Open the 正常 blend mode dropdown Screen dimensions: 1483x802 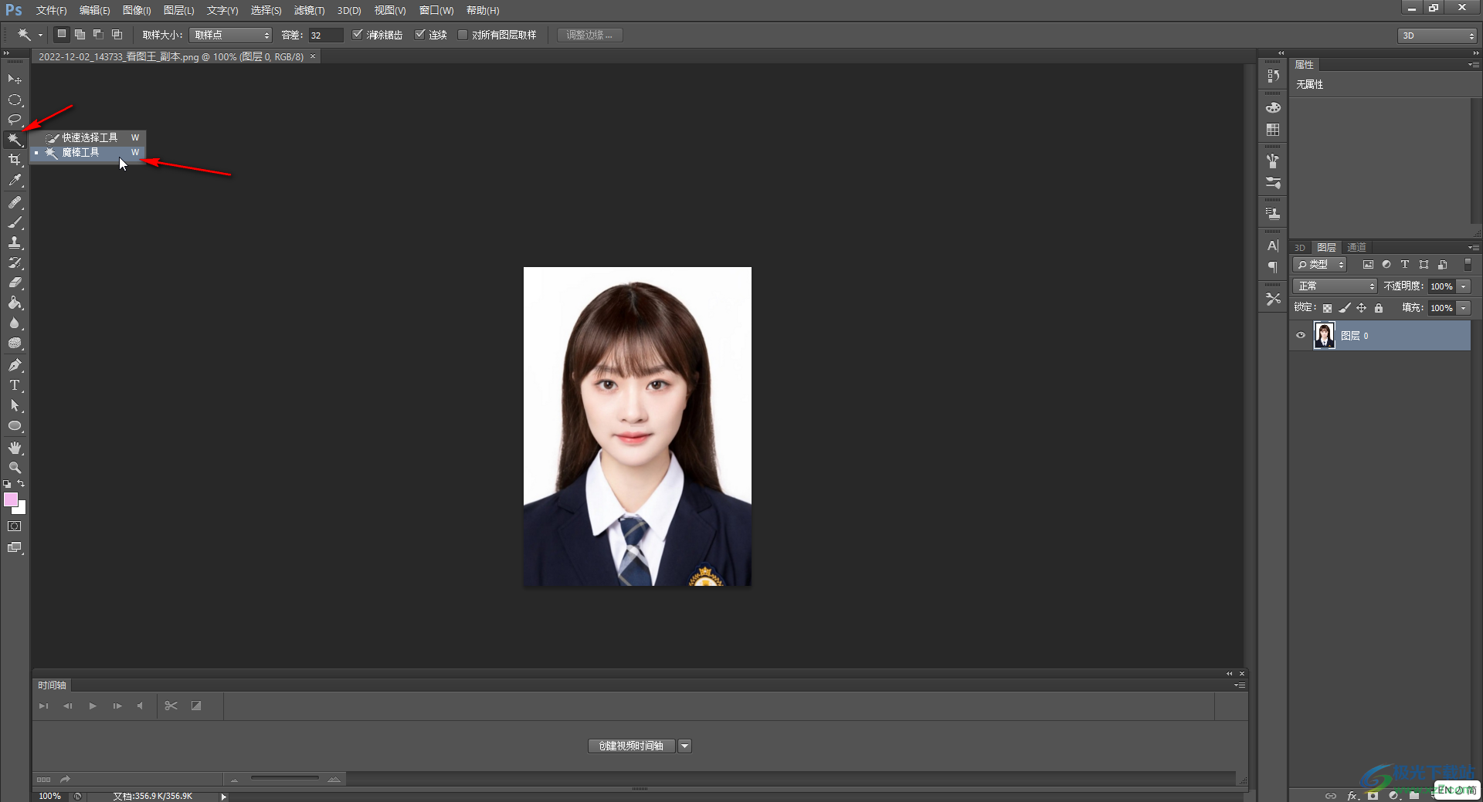1335,286
